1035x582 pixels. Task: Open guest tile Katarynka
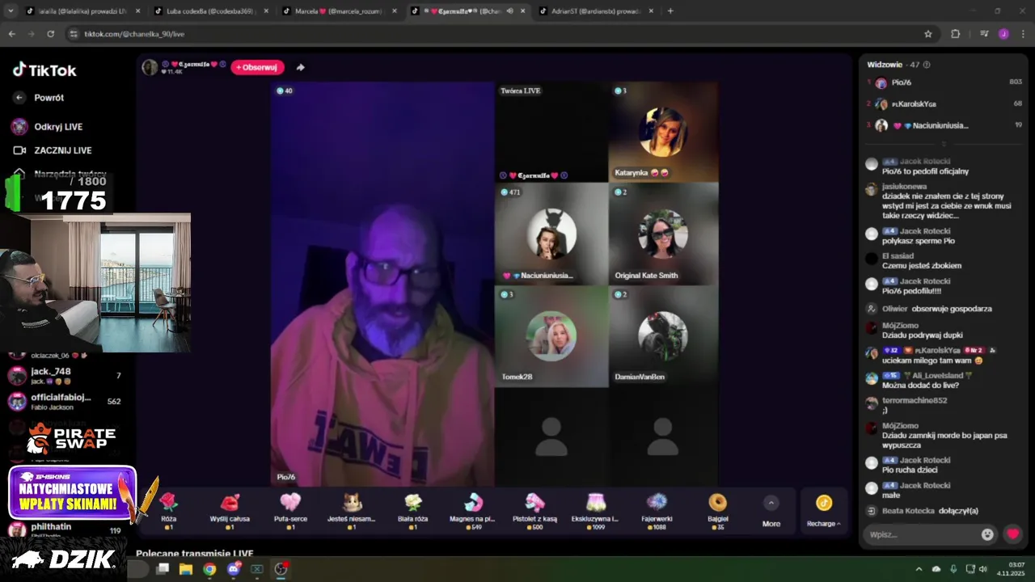coord(663,132)
